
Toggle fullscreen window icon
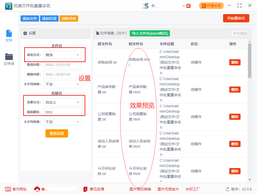240,6
